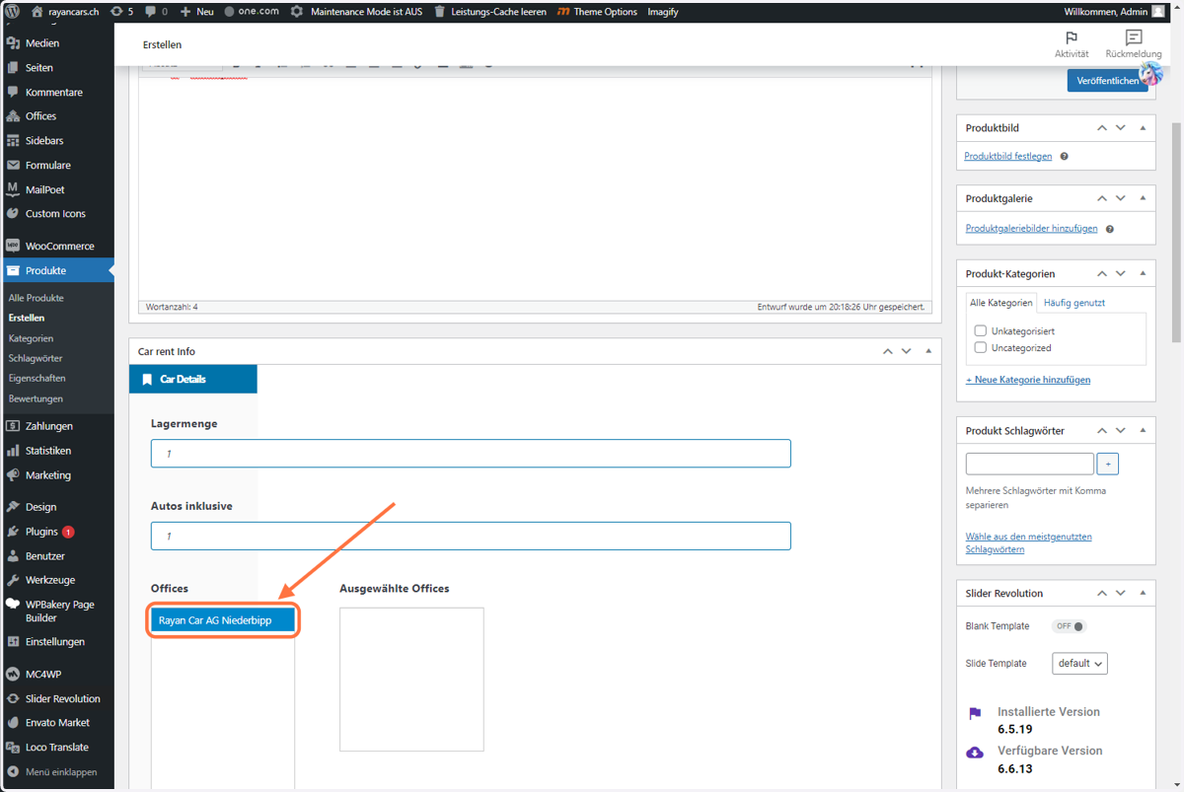
Task: Open Schlagwörter submenu item
Action: point(36,358)
